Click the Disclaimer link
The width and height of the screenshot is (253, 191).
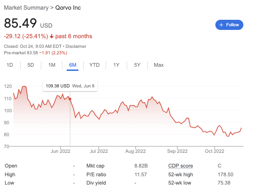tap(76, 46)
